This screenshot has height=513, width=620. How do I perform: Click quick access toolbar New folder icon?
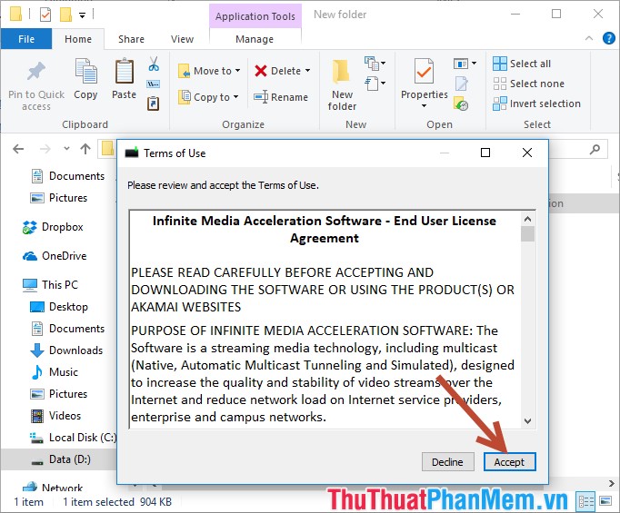[65, 15]
